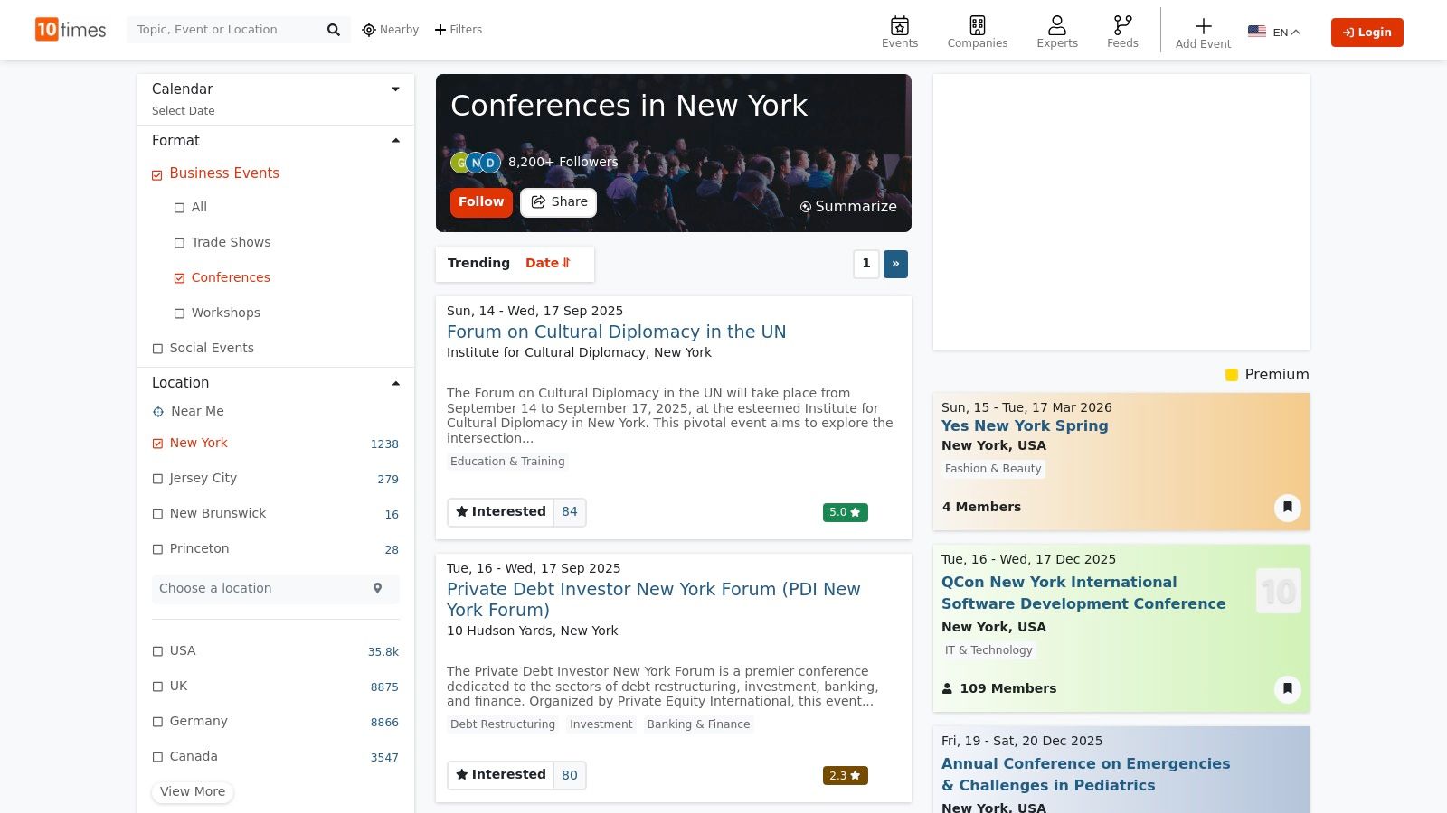Click the search magnifier icon
Image resolution: width=1447 pixels, height=813 pixels.
pyautogui.click(x=333, y=30)
